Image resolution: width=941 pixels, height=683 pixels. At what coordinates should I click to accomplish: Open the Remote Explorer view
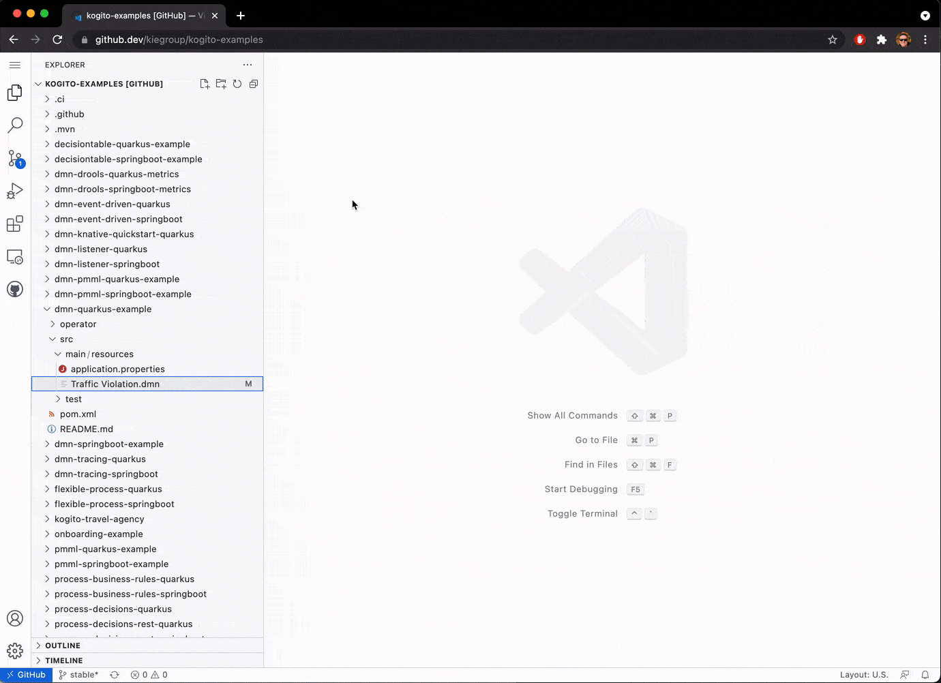(15, 257)
